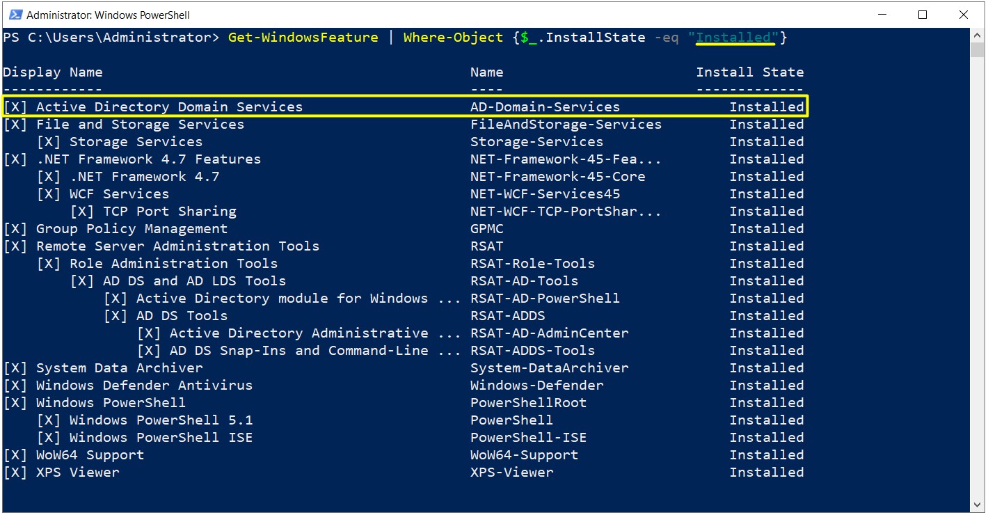
Task: Click the scrollbar up arrow
Action: (977, 35)
